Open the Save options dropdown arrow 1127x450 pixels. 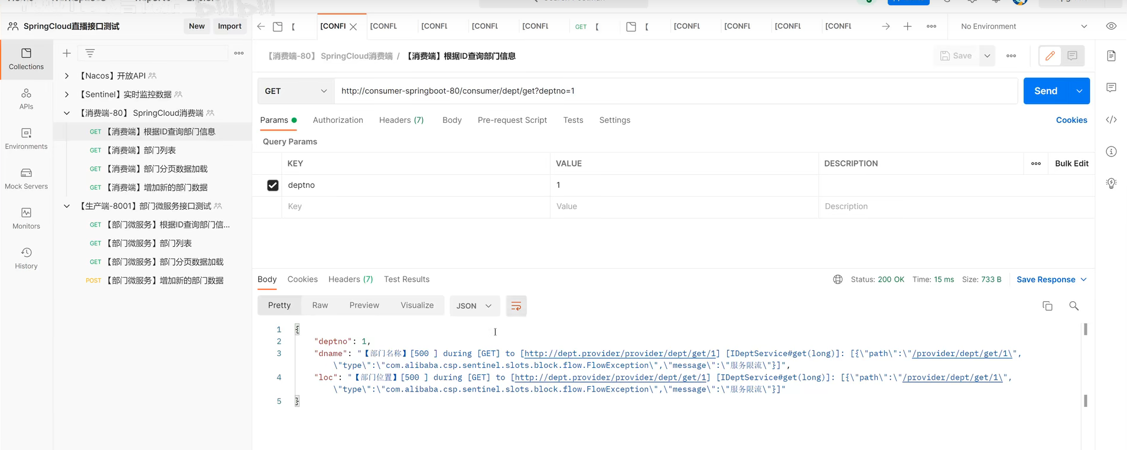click(x=987, y=56)
